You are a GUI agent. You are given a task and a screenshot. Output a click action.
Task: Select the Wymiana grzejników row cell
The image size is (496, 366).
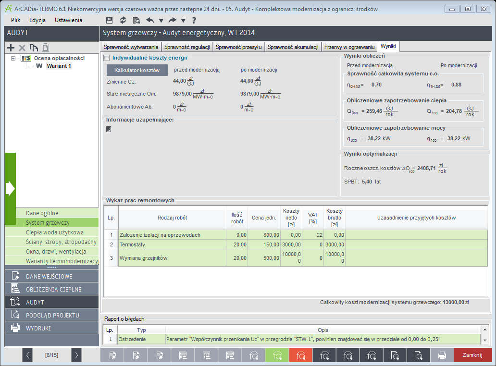[x=172, y=257]
